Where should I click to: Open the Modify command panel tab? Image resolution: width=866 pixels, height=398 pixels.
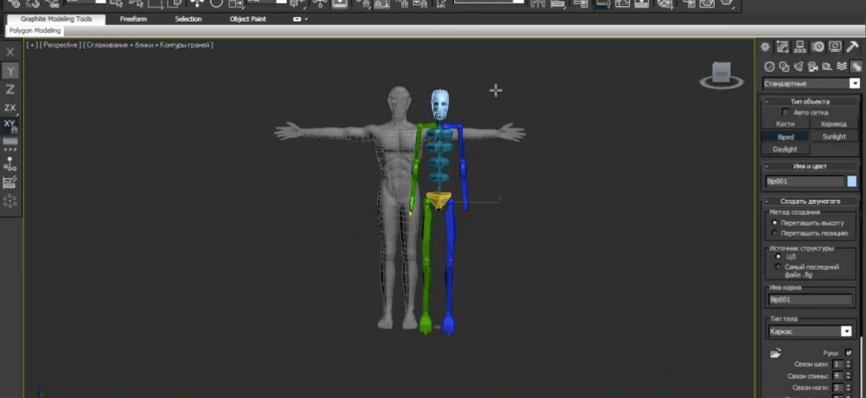[783, 47]
